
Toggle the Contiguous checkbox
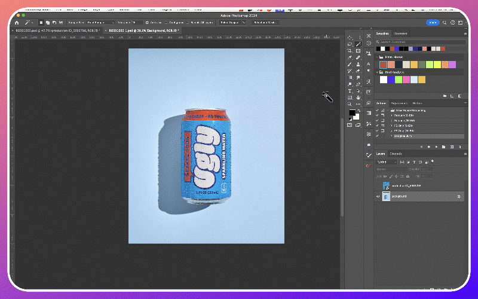click(x=166, y=23)
